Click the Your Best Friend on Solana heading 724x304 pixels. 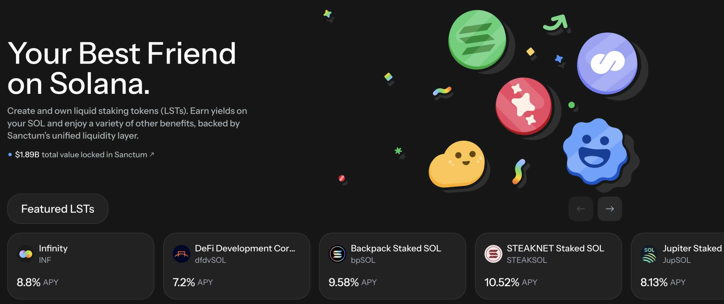pyautogui.click(x=122, y=68)
